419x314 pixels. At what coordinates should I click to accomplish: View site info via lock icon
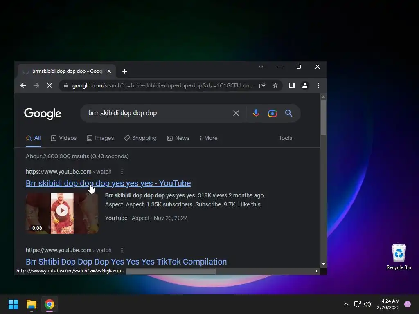click(66, 85)
